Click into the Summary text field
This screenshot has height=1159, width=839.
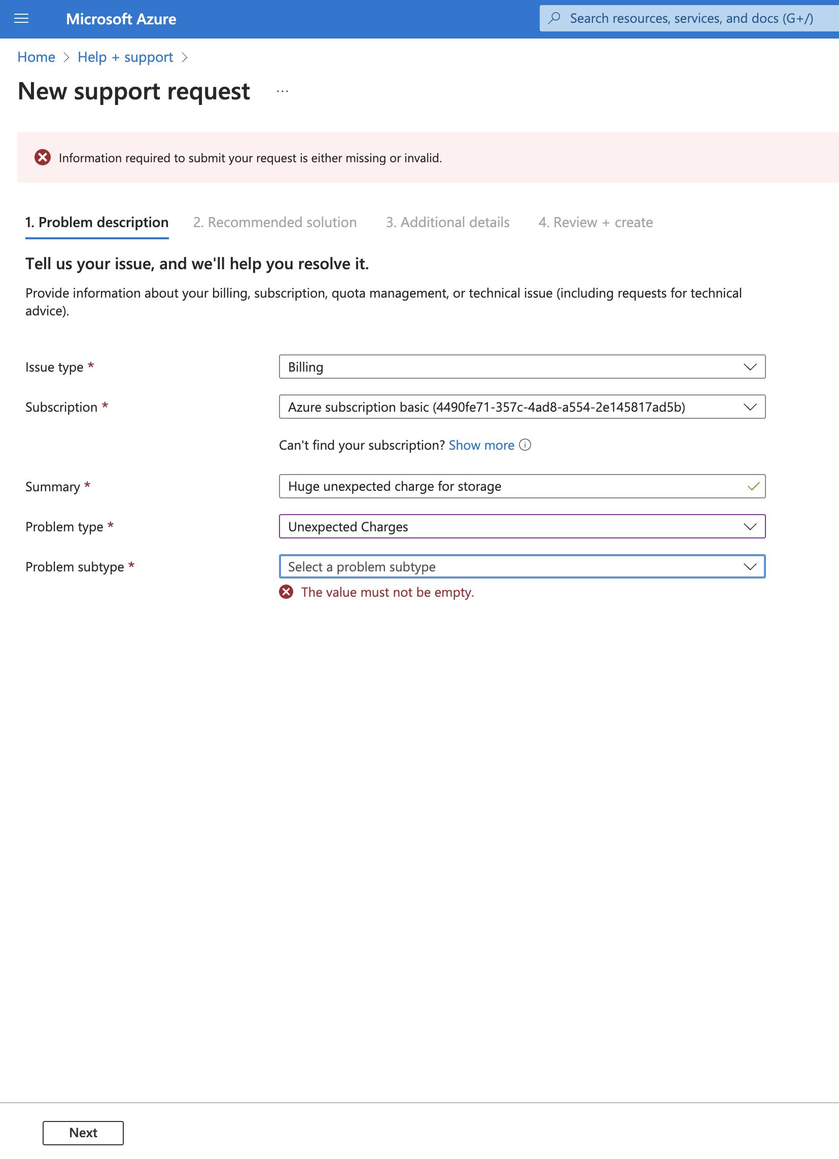click(522, 486)
